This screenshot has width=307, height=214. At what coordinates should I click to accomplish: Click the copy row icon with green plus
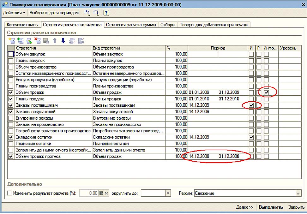click(20, 40)
